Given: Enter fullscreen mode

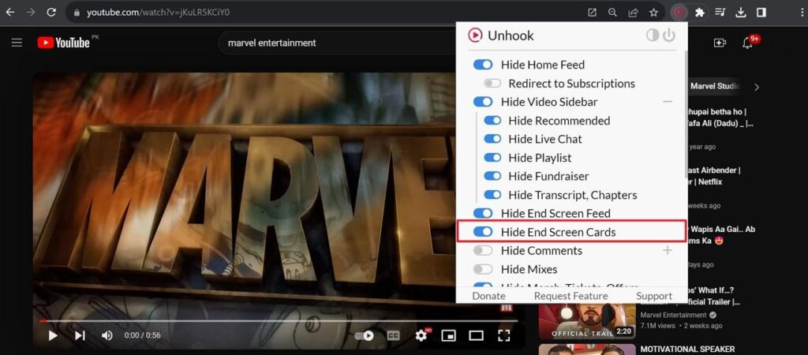Looking at the screenshot, I should point(503,336).
